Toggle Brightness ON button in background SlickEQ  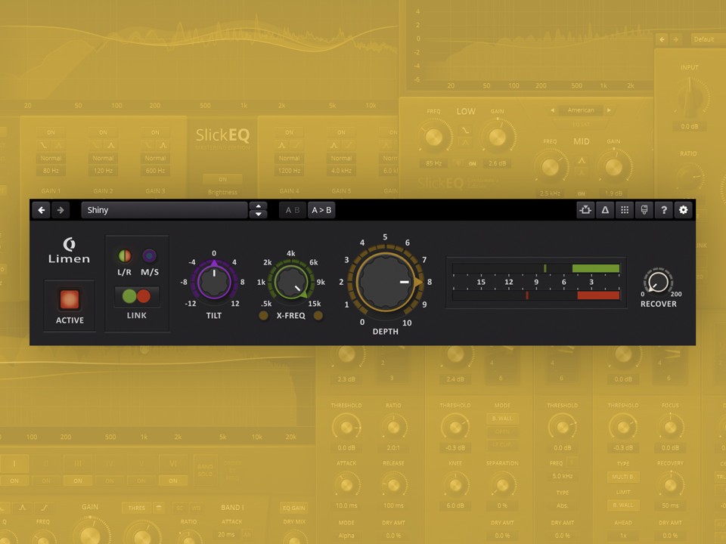pyautogui.click(x=222, y=179)
